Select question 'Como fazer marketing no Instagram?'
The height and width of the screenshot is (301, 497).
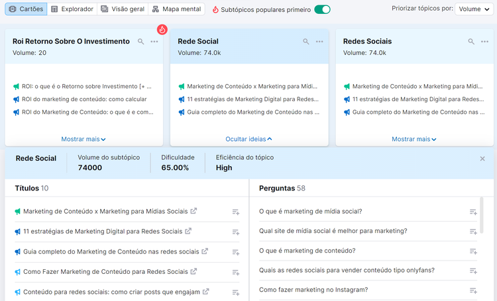pos(313,290)
